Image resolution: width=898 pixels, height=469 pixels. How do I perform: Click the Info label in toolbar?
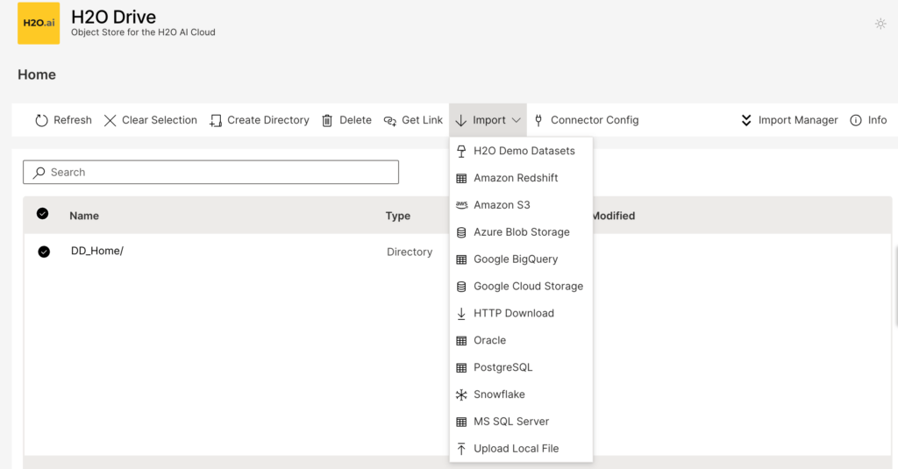(x=877, y=120)
